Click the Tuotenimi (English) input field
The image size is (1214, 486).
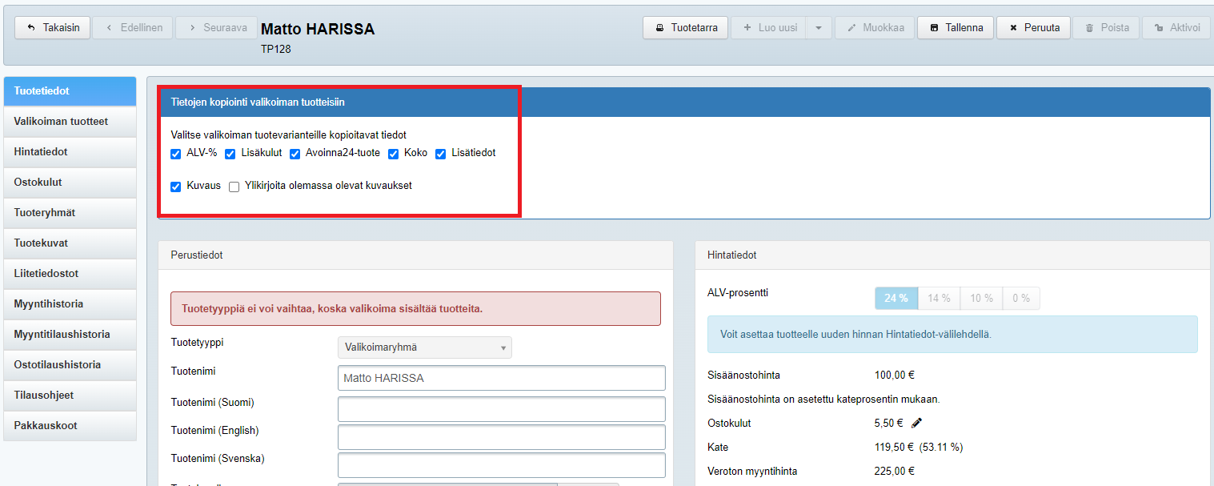click(501, 437)
